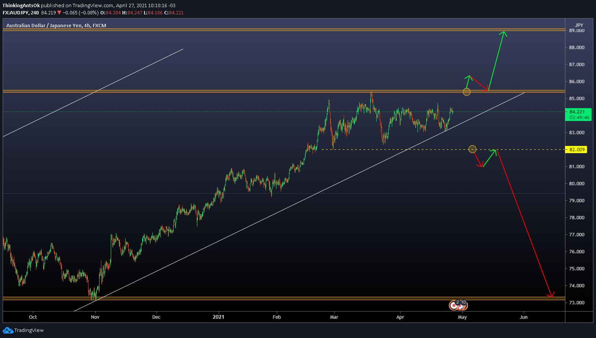Image resolution: width=596 pixels, height=338 pixels.
Task: Select the yellow circle marker on 82.009 line
Action: tap(472, 149)
